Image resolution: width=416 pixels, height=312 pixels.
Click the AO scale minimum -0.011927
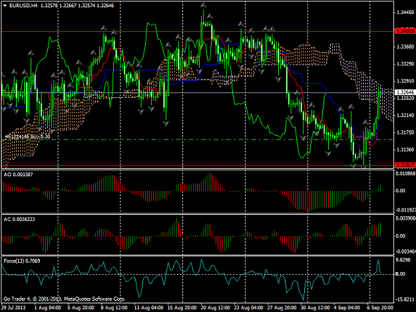tap(405, 210)
